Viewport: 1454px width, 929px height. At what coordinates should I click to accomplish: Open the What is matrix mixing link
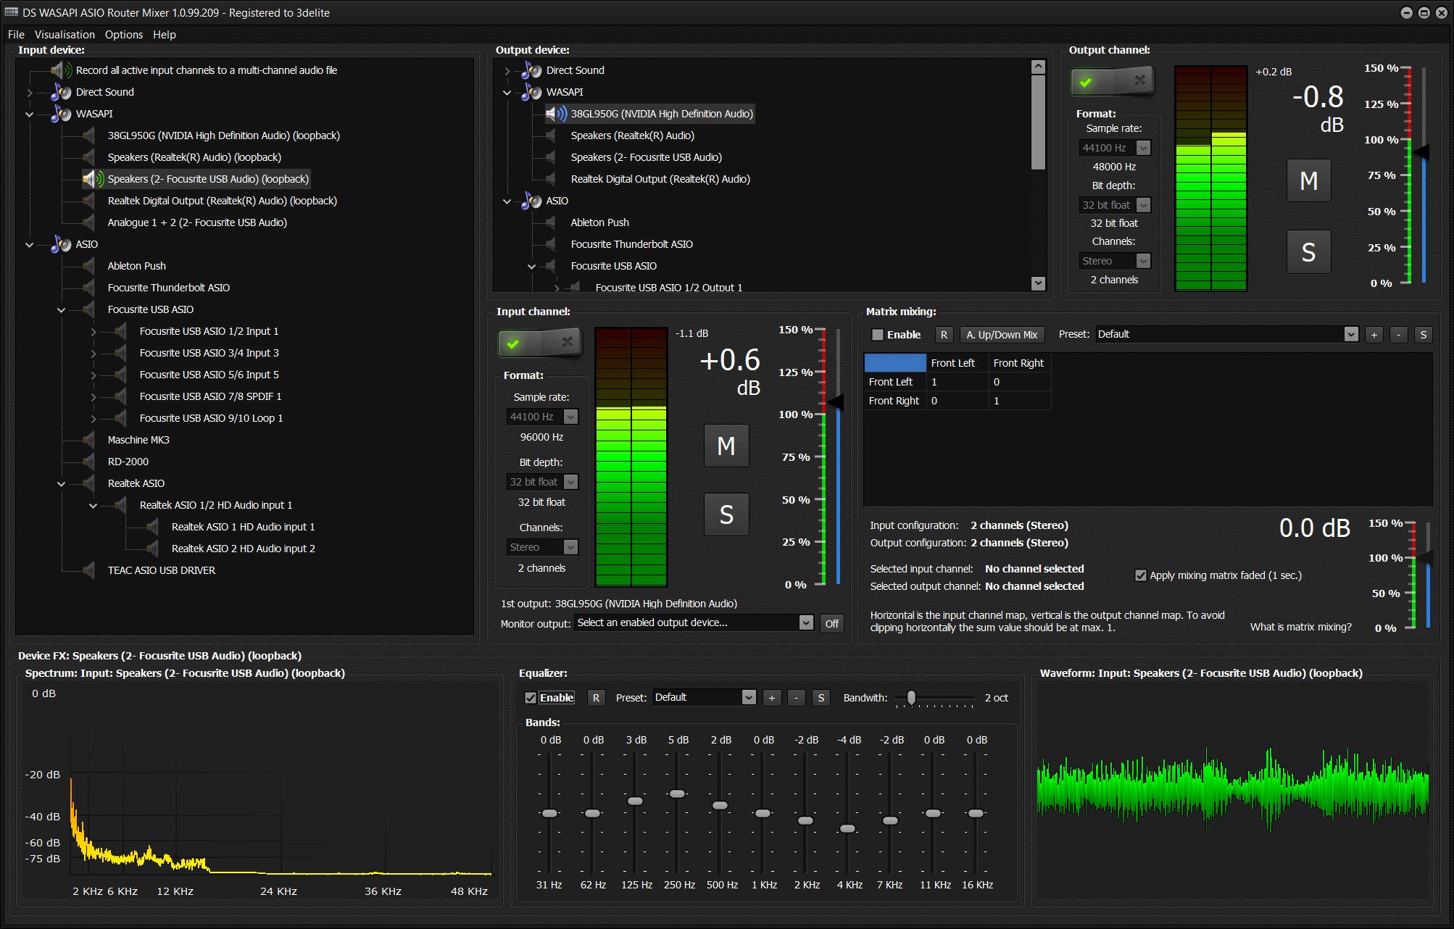coord(1300,626)
